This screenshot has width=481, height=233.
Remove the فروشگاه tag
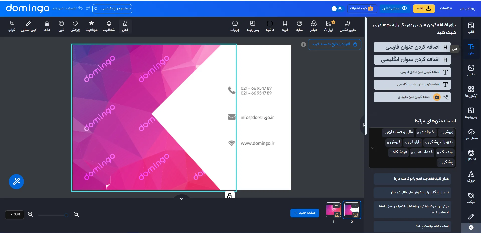(x=390, y=153)
